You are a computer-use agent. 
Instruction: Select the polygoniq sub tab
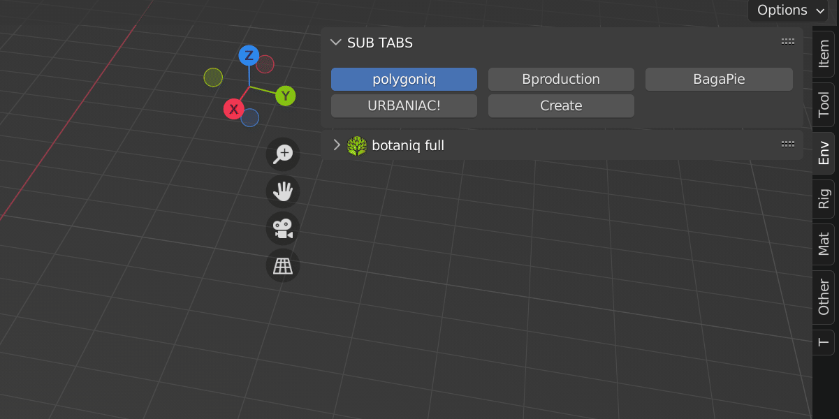[x=404, y=79]
